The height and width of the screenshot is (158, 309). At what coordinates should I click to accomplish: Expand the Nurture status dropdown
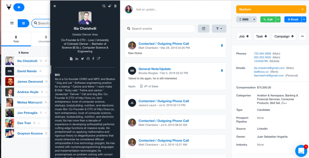[x=302, y=9]
